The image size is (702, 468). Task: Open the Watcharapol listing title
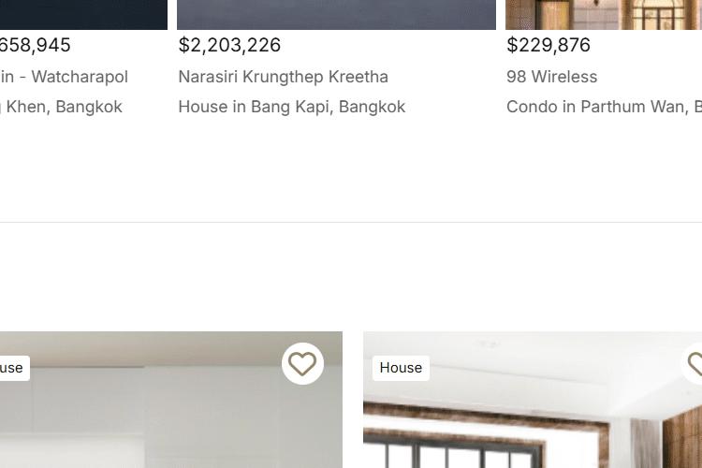(64, 77)
